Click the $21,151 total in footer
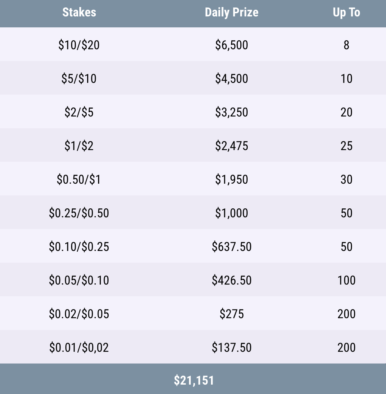Image resolution: width=386 pixels, height=394 pixels. pos(194,380)
